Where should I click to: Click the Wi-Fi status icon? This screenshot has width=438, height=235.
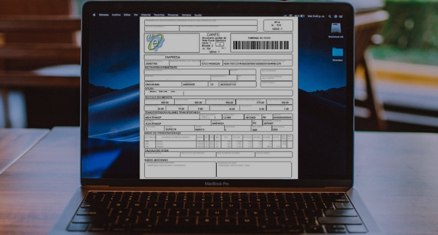click(x=290, y=16)
